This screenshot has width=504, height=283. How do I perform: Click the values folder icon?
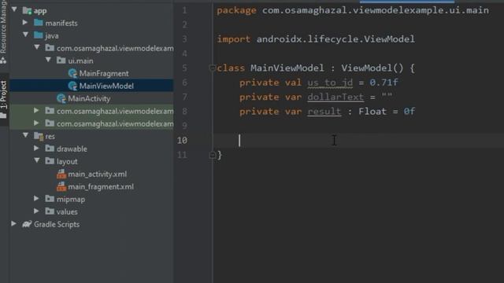50,211
